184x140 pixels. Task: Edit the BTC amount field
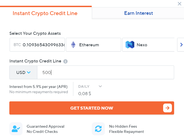click(43, 45)
